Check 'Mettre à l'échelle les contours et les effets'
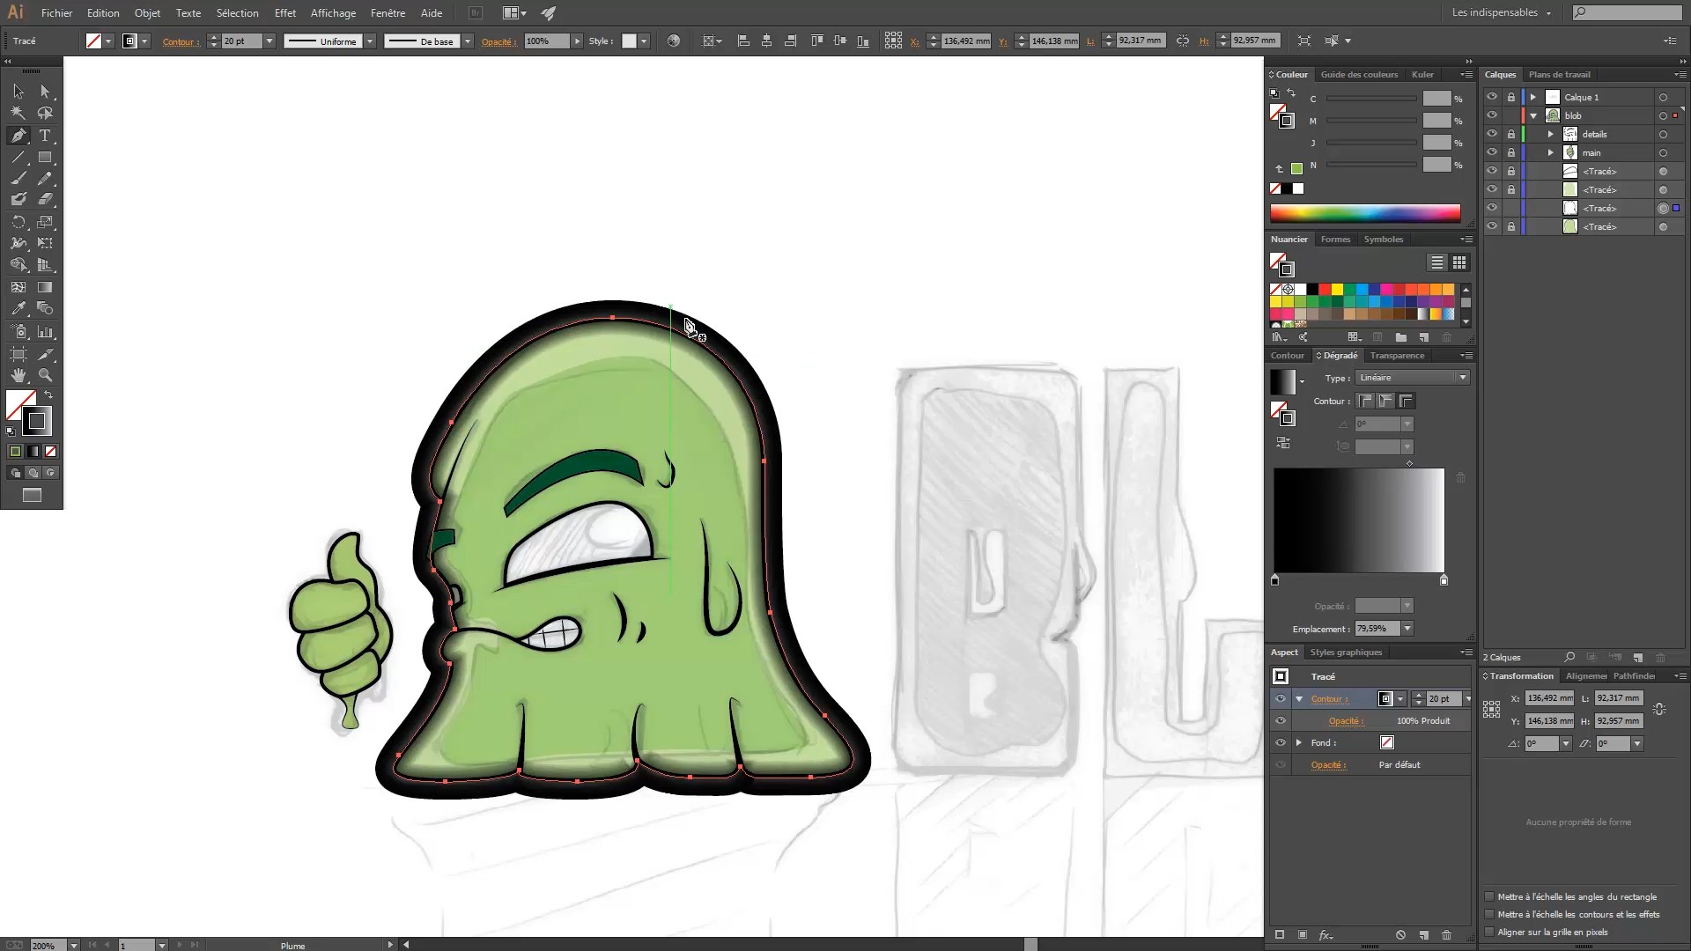1691x951 pixels. pos(1490,915)
